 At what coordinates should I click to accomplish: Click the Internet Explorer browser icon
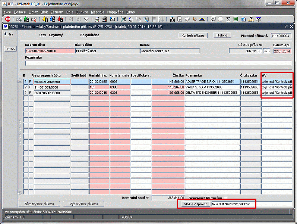[243, 19]
